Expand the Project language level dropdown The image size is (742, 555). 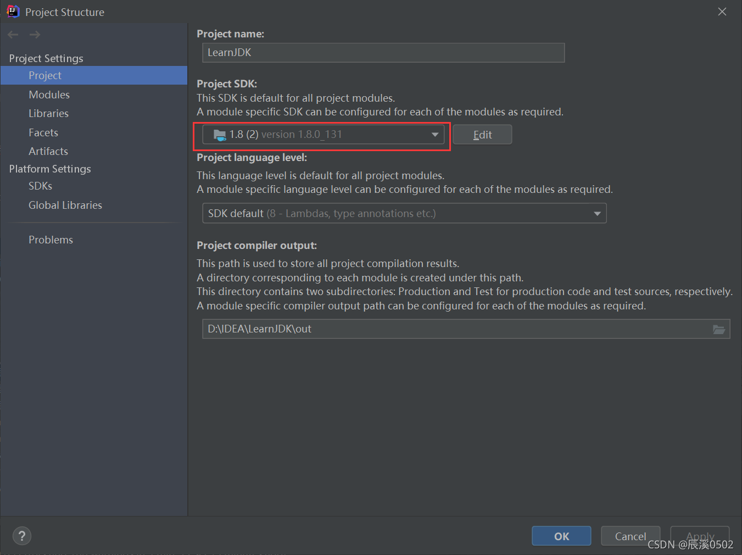pyautogui.click(x=404, y=213)
